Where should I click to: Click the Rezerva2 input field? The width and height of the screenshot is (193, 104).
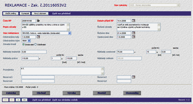(124, 81)
